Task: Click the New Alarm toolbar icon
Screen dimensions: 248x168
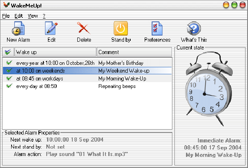Action: 18,29
